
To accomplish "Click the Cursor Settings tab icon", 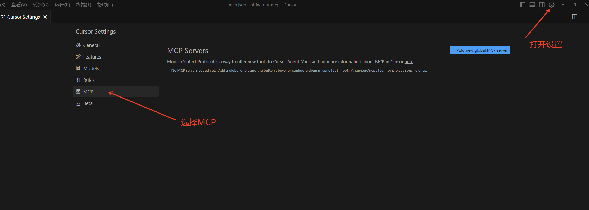I will pyautogui.click(x=3, y=17).
